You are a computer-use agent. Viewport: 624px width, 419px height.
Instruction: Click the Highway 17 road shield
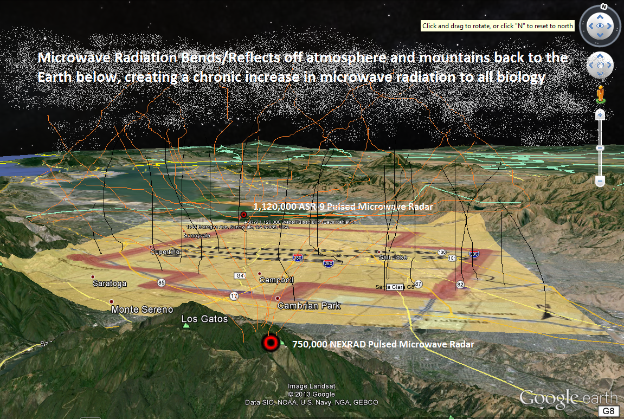click(234, 296)
